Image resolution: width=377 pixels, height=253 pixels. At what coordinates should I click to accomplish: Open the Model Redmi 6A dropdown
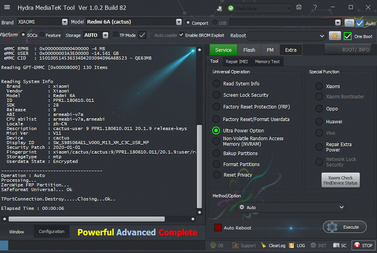tap(179, 22)
